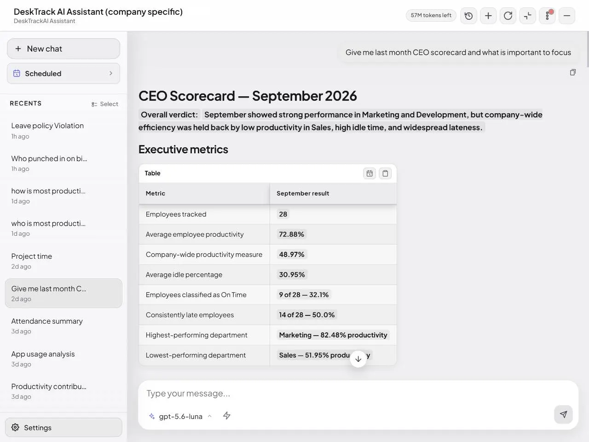
Task: Open the Project time chat
Action: coord(64,261)
